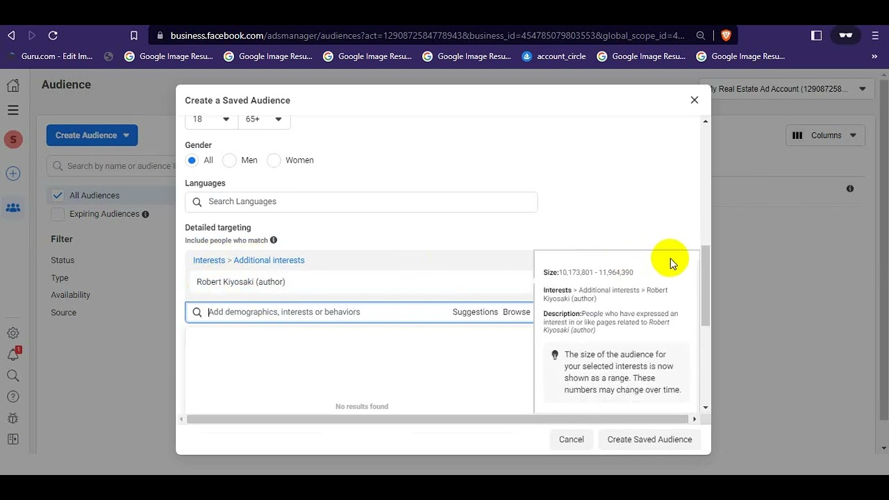This screenshot has height=500, width=889.
Task: Check the Expiring Audiences checkbox
Action: [x=58, y=214]
